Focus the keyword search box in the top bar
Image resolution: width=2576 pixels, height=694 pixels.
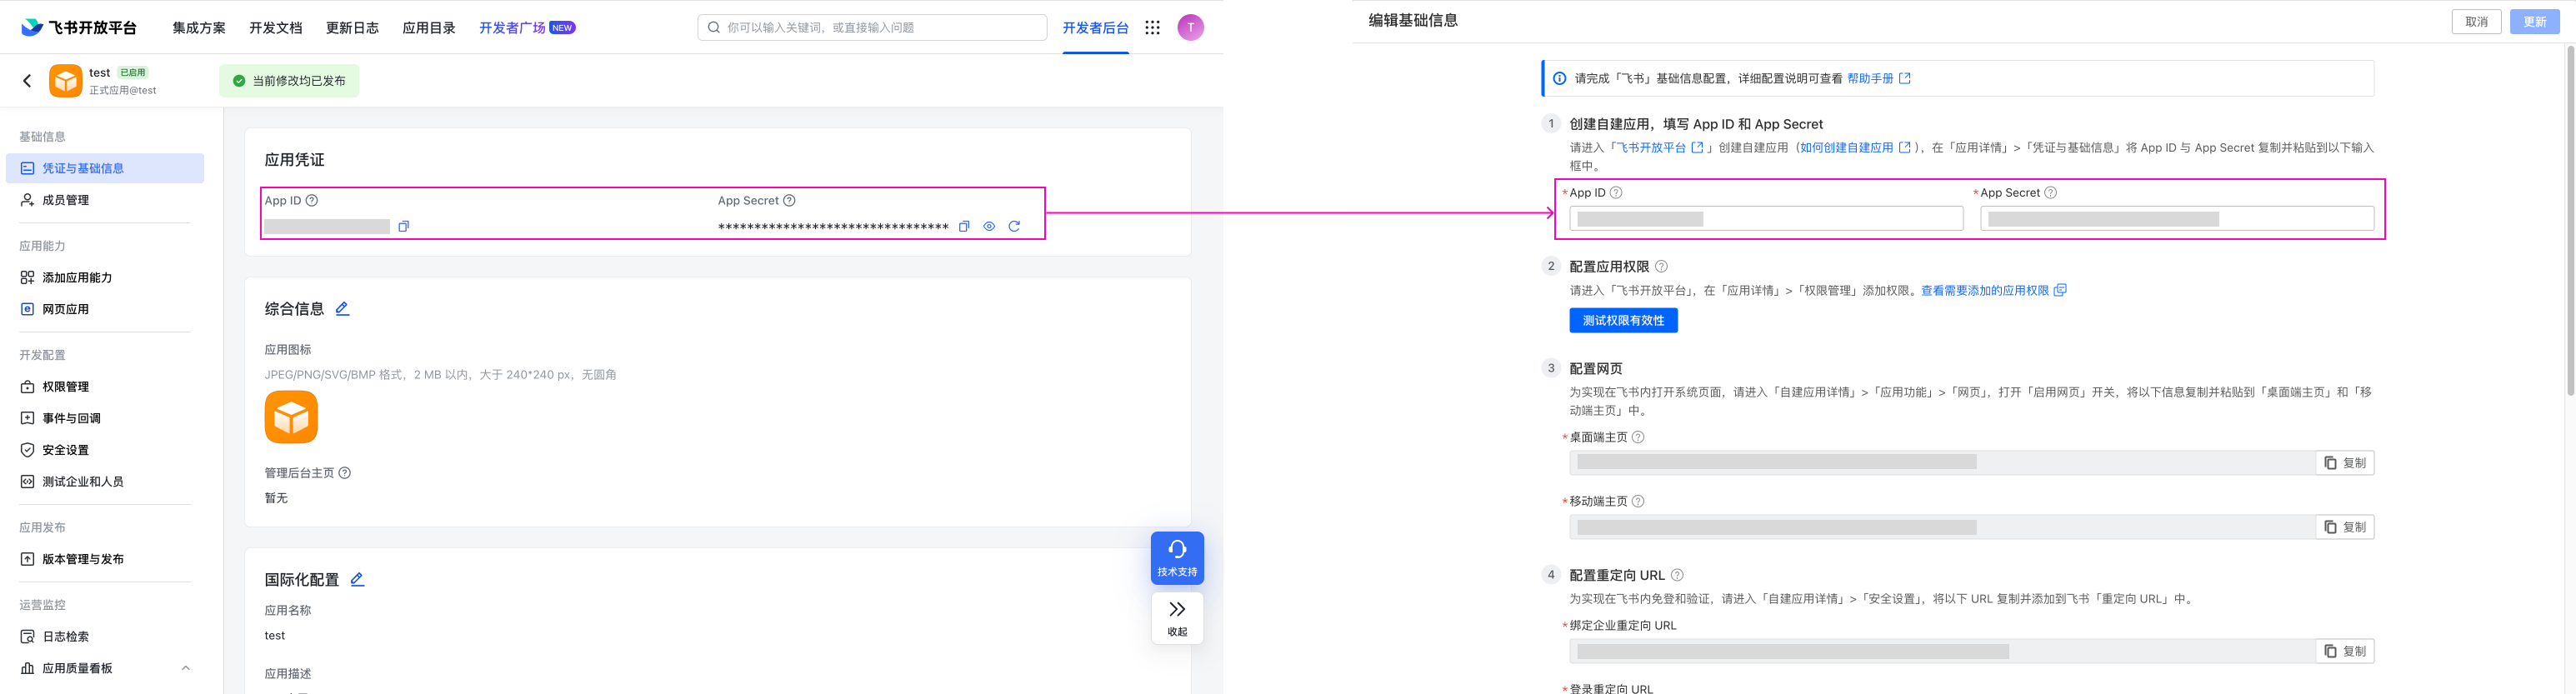[x=872, y=27]
